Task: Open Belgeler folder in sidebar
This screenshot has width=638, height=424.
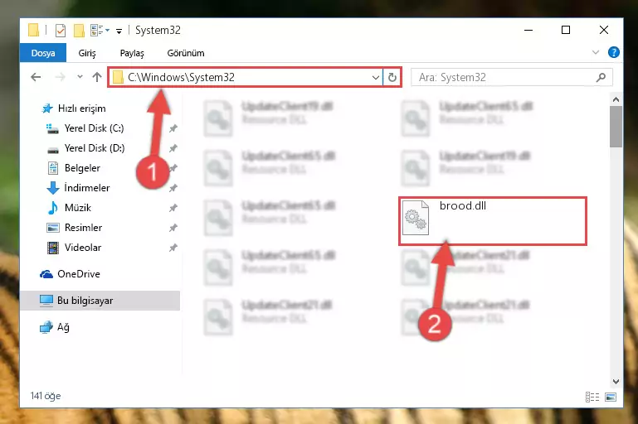Action: coord(82,168)
